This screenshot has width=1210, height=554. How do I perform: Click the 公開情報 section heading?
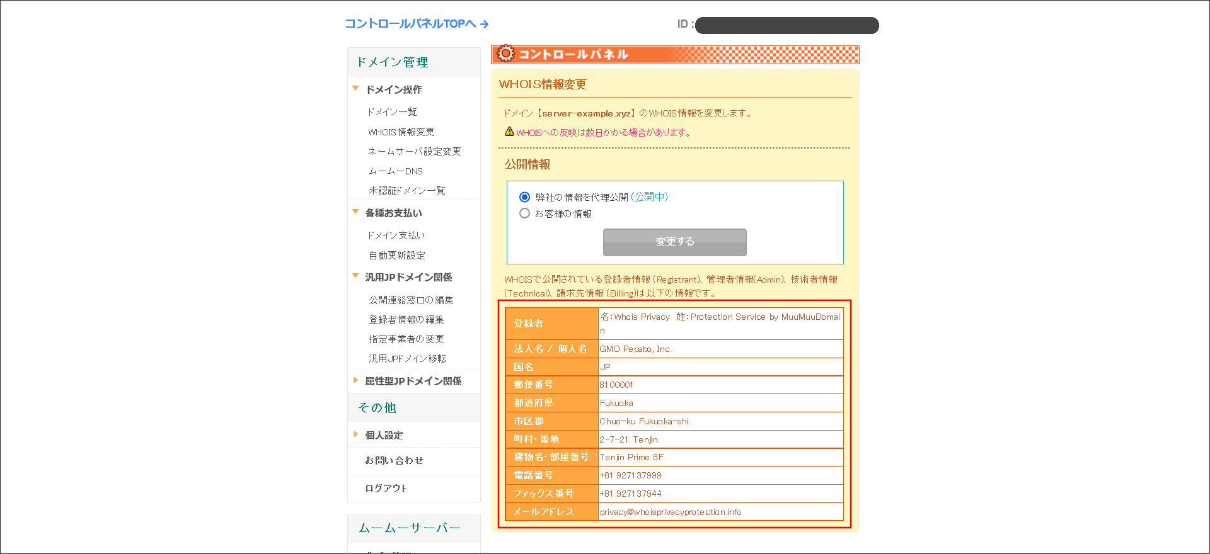527,164
